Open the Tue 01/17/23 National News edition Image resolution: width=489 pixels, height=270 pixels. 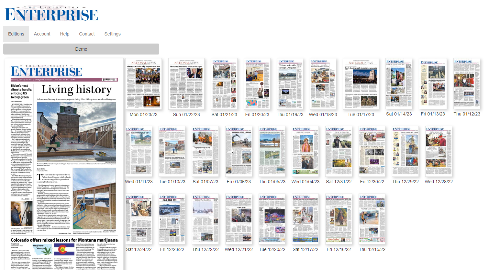(x=361, y=84)
